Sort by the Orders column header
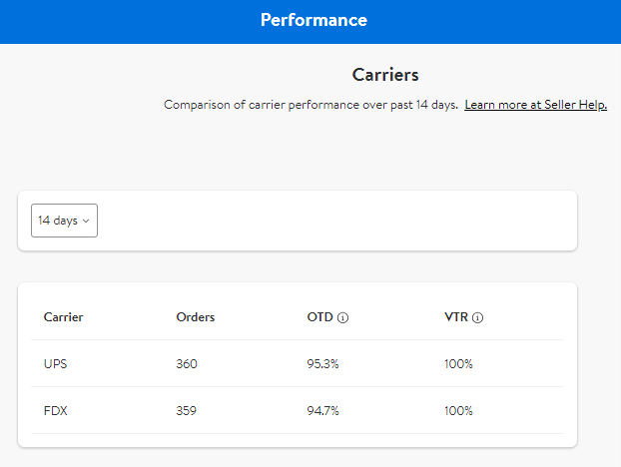This screenshot has width=621, height=467. click(x=195, y=317)
